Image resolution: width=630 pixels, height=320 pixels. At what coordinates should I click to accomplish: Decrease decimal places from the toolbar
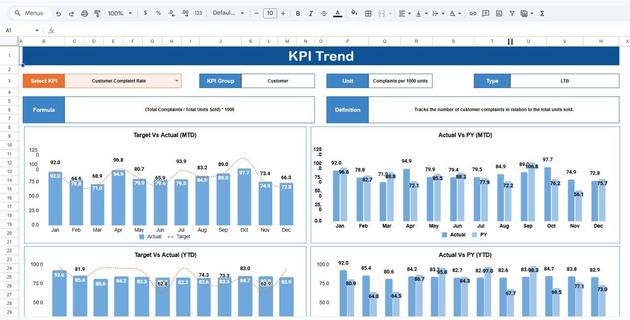[x=171, y=13]
